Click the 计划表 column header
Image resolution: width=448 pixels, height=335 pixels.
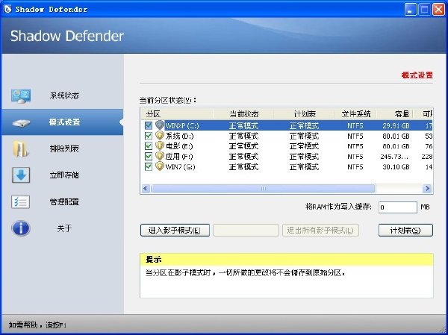(x=304, y=114)
